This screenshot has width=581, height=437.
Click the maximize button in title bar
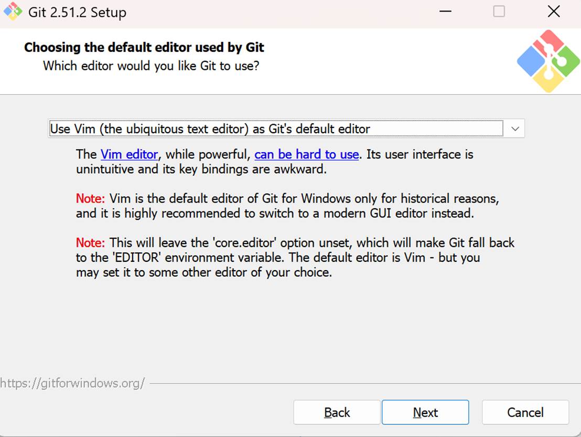[x=499, y=12]
